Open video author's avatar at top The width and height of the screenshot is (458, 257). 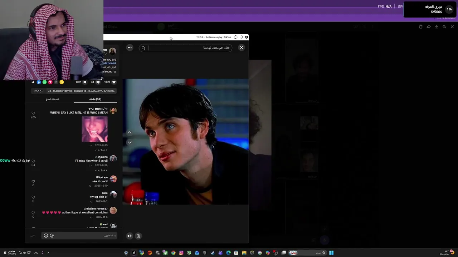coord(112,51)
